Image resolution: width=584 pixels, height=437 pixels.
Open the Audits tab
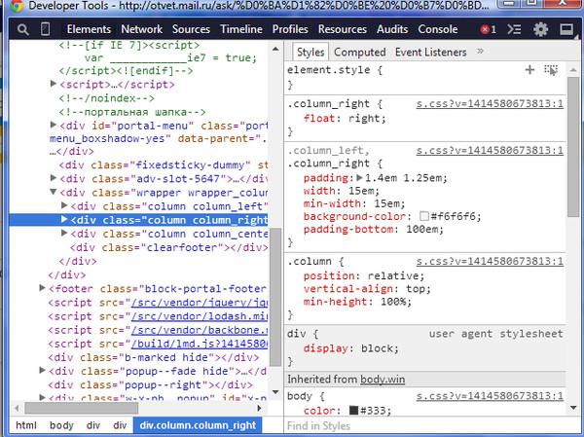(392, 29)
